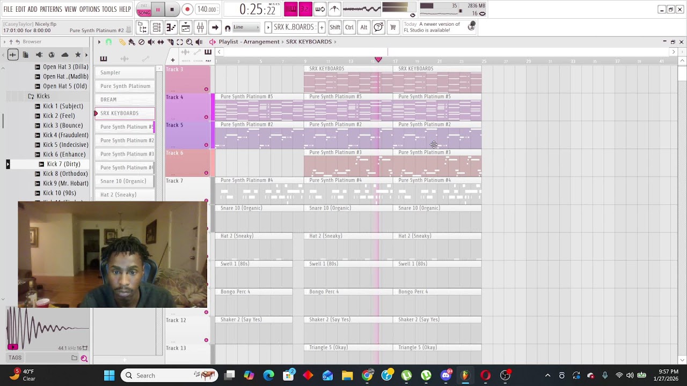Mute Track 4 with its toggle dot

point(206,117)
